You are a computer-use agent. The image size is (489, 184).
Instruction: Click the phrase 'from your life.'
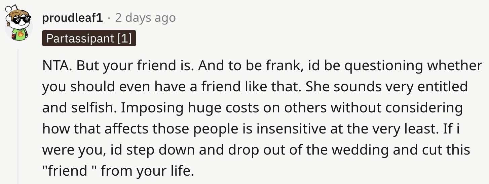(x=148, y=172)
